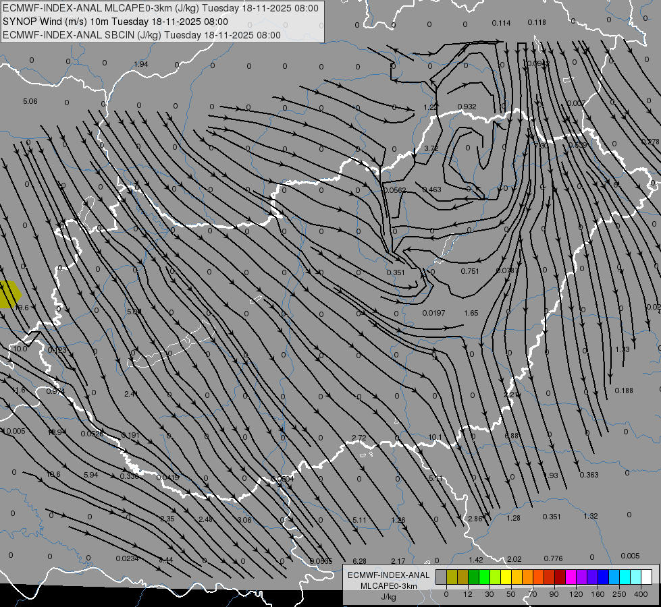Click the '2.86' grid value

click(x=475, y=519)
